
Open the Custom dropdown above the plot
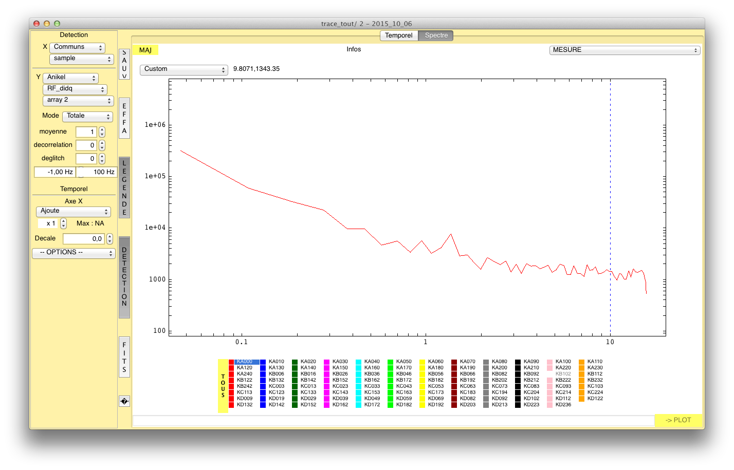[183, 69]
